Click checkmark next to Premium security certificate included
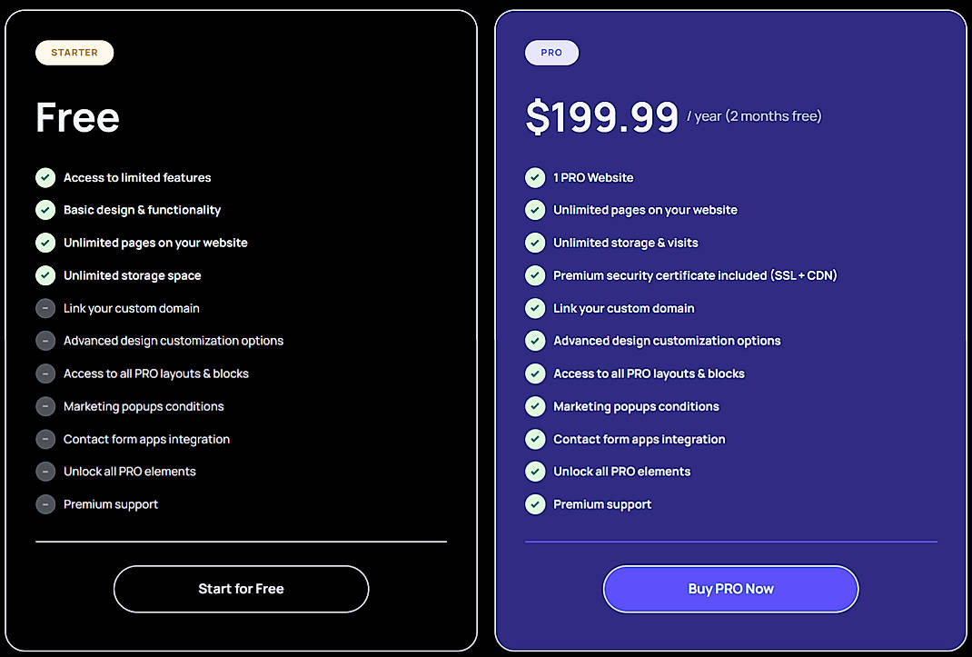 pyautogui.click(x=535, y=275)
